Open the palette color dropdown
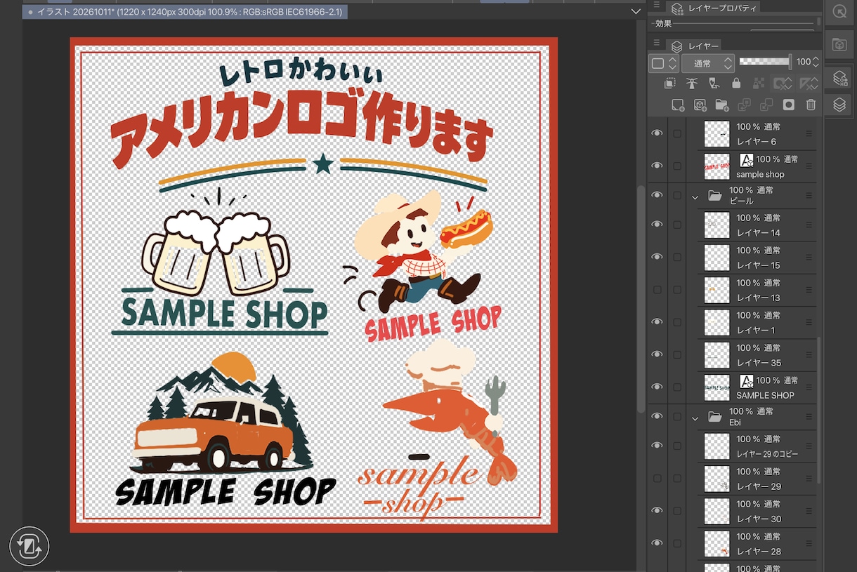The width and height of the screenshot is (857, 572). 663,63
